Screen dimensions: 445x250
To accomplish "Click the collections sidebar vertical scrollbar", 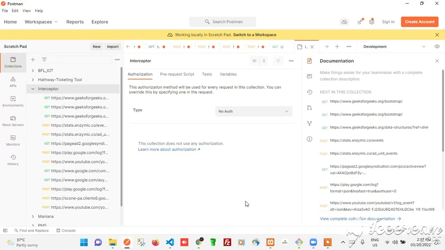I will (x=121, y=137).
